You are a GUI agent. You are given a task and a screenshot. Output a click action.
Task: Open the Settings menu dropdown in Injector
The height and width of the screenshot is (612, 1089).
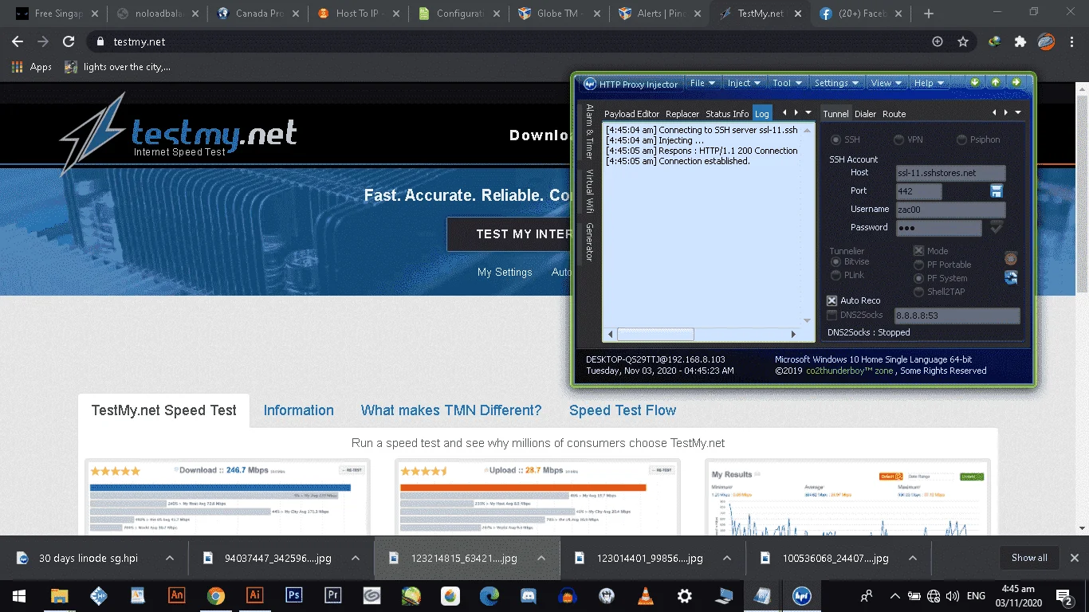[836, 83]
